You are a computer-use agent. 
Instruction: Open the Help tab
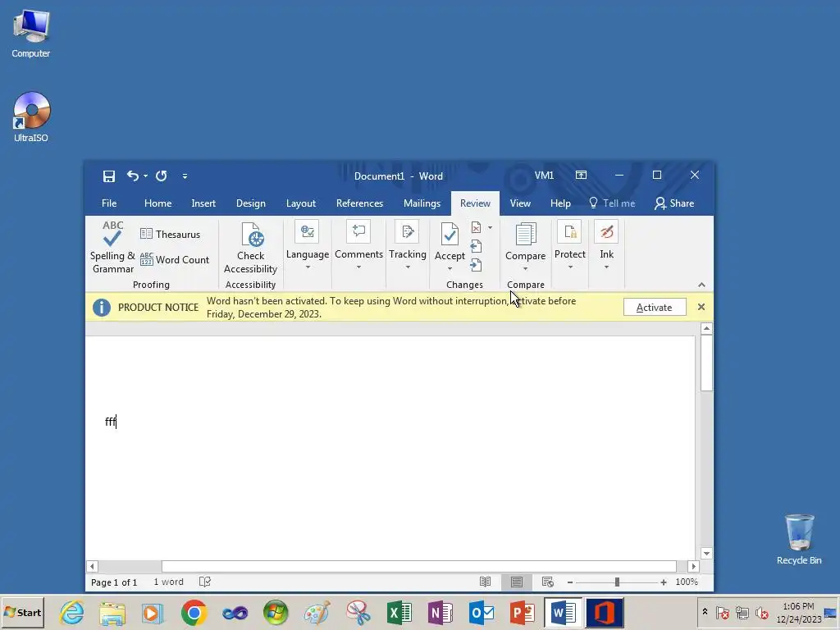tap(560, 203)
